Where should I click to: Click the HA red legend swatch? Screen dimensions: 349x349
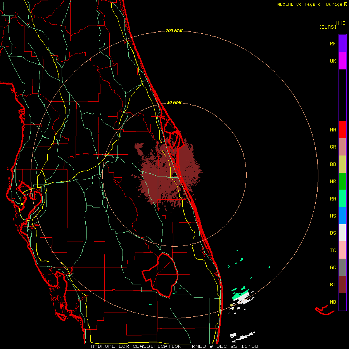(x=342, y=130)
